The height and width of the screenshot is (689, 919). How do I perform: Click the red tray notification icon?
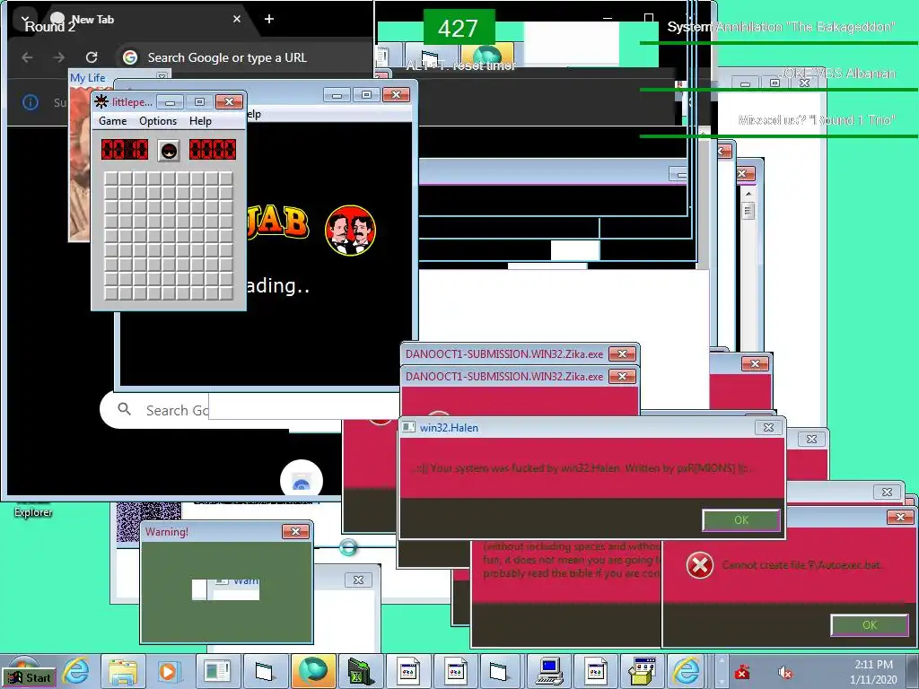tap(742, 673)
